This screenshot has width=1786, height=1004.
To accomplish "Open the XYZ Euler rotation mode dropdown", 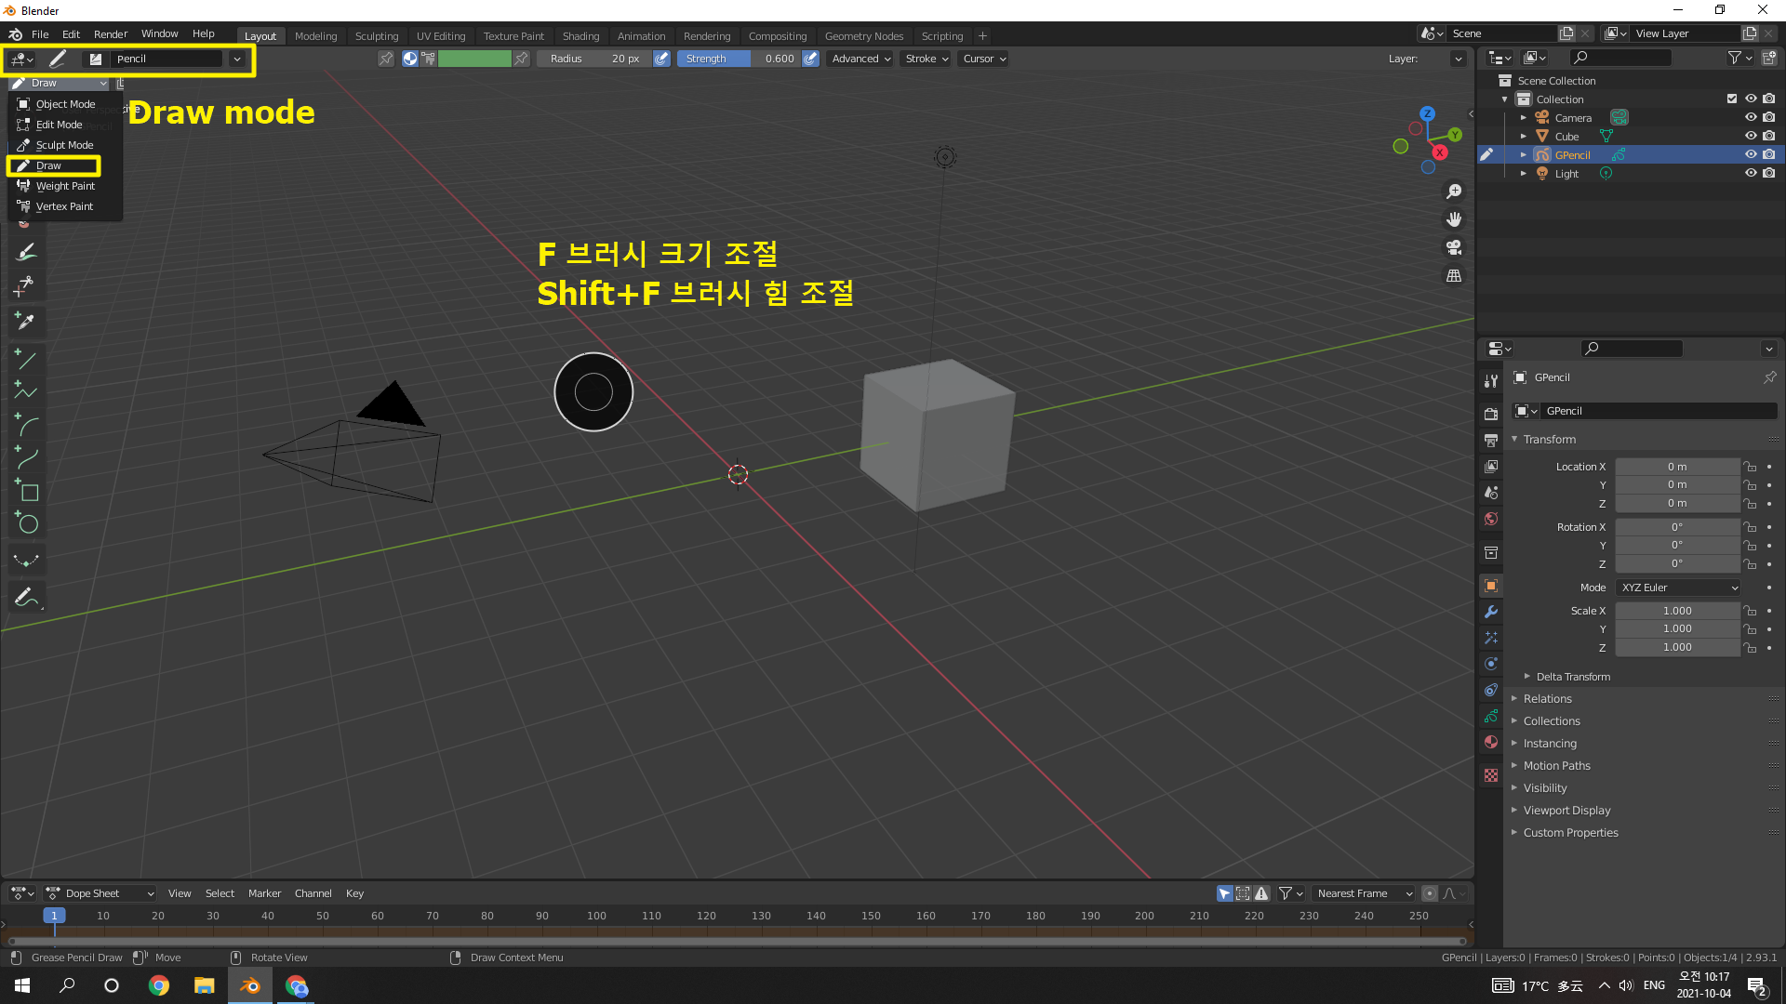I will (1679, 588).
